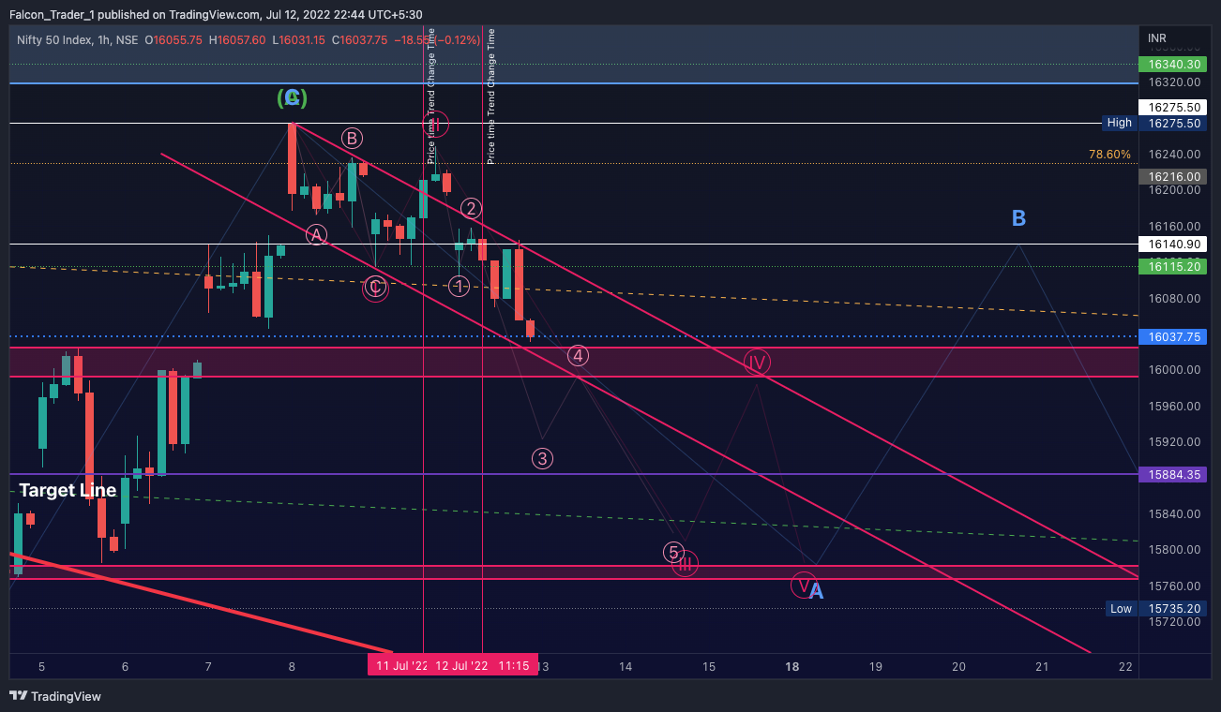Select the circled 5 wave label

pyautogui.click(x=673, y=551)
